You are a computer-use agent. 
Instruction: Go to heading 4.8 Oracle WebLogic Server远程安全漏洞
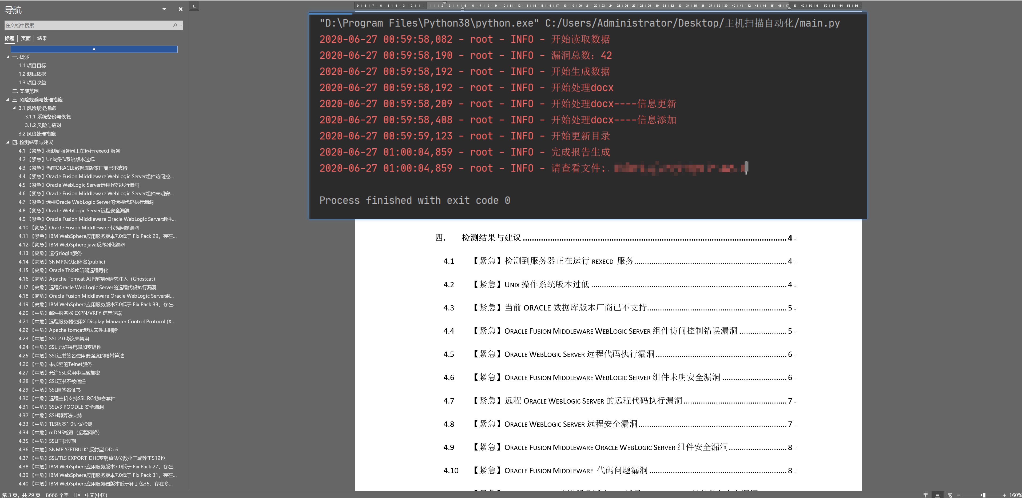coord(74,211)
